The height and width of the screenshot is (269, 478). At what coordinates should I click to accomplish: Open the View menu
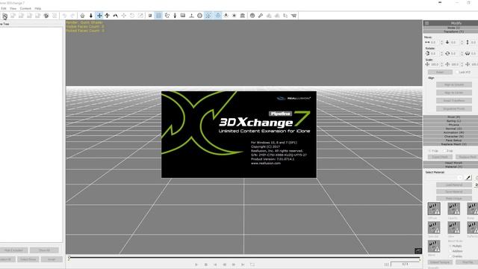(13, 8)
